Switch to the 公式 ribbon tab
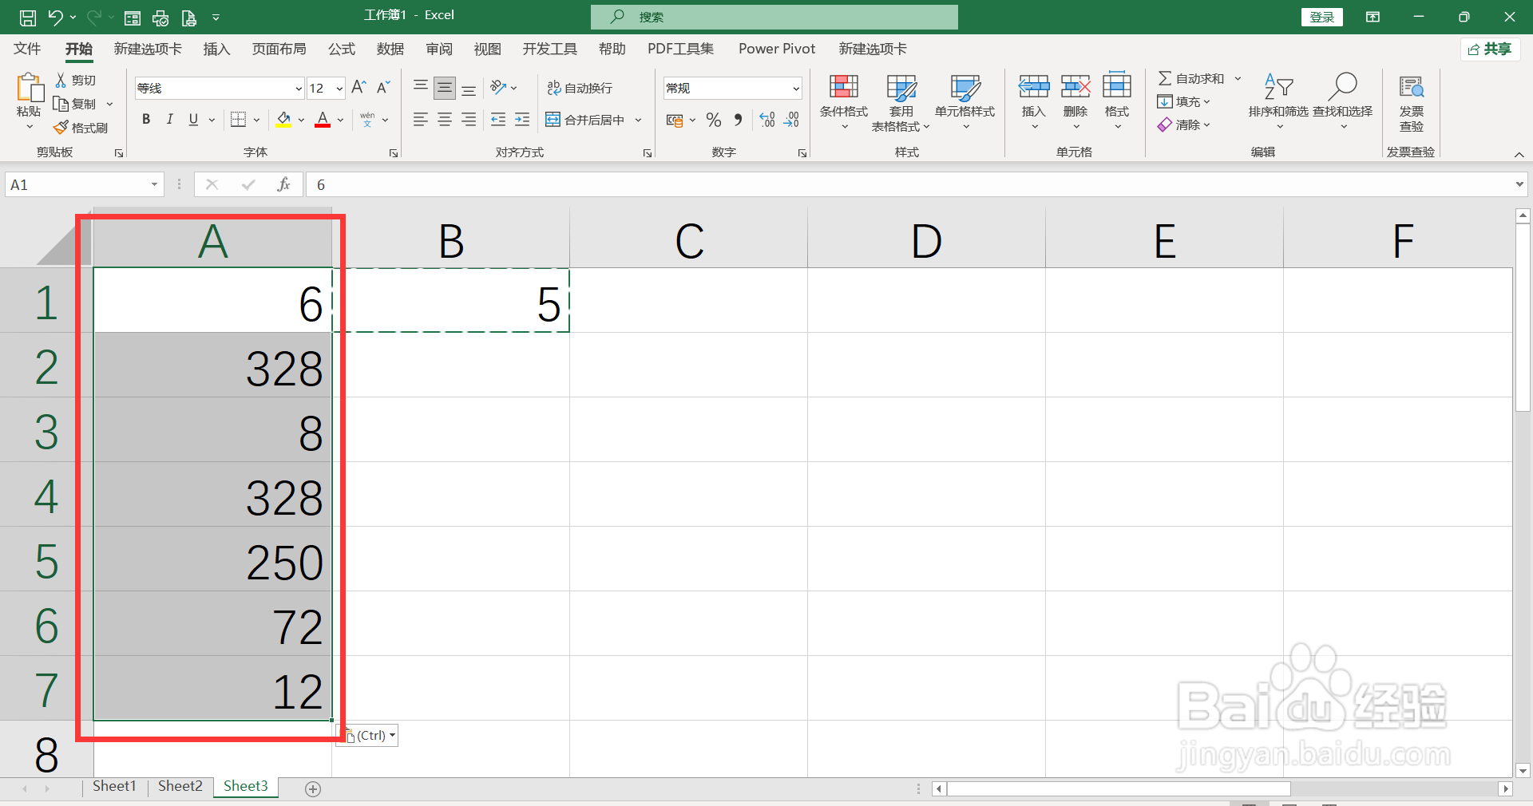The height and width of the screenshot is (806, 1533). [x=342, y=49]
